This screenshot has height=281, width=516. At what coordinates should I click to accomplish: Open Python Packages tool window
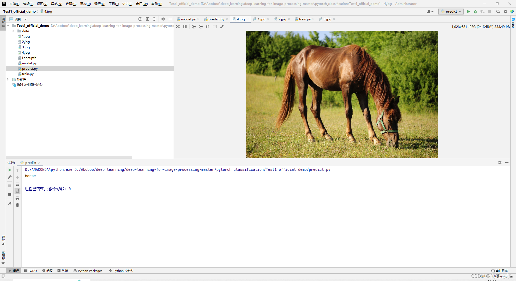point(88,271)
